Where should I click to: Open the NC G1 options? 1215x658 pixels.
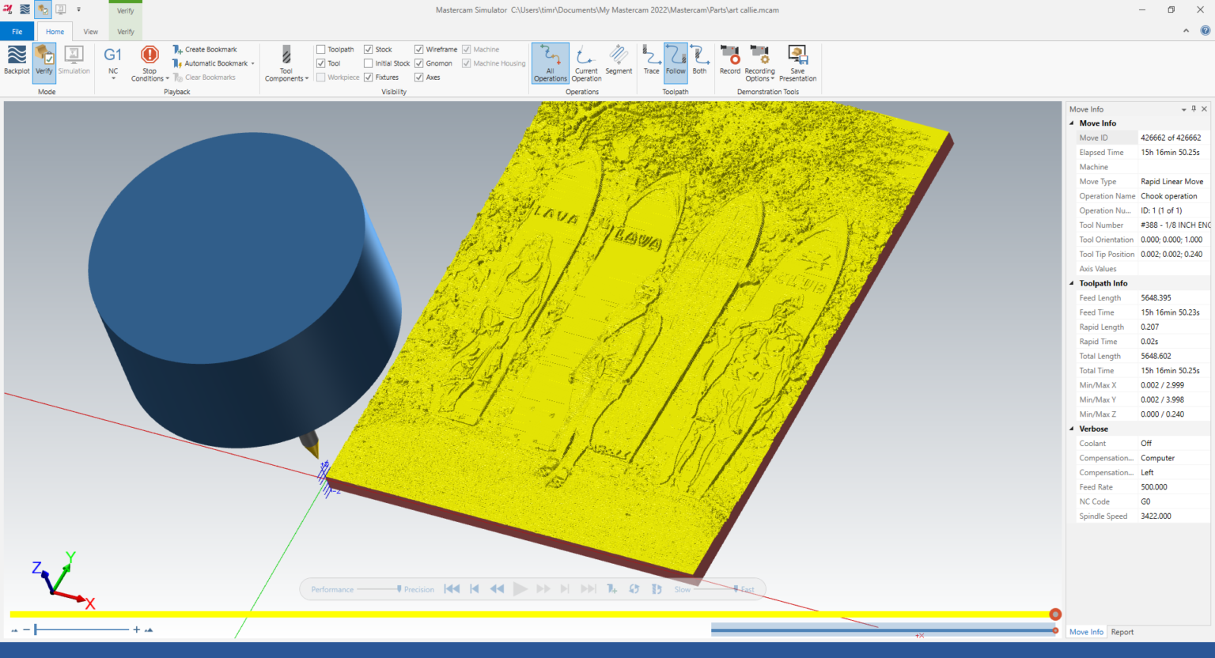[113, 63]
